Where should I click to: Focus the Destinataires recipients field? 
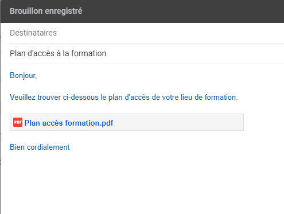(147, 33)
